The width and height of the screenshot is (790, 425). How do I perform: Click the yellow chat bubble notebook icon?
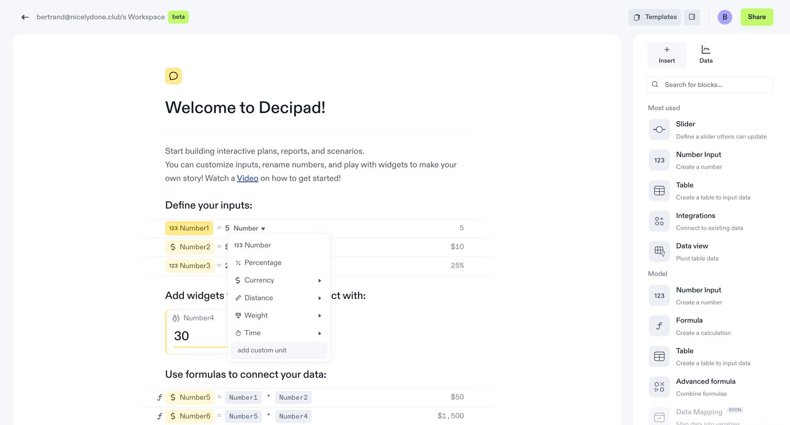click(173, 76)
